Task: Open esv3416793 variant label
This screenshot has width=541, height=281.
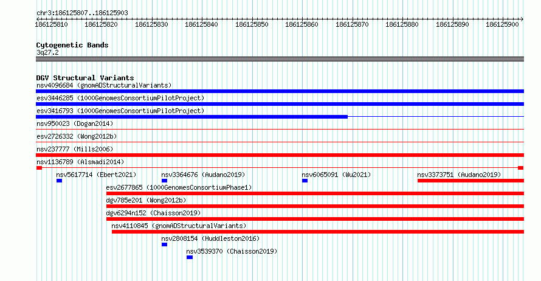Action: pos(120,111)
